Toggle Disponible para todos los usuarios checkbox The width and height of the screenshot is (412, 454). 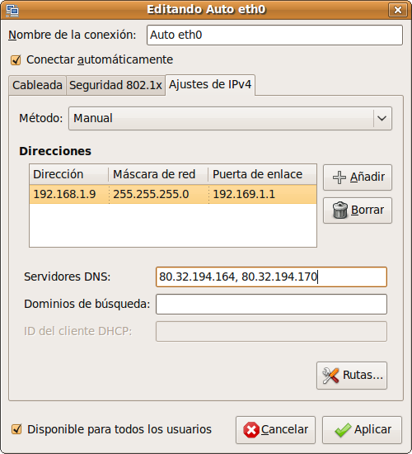[16, 429]
